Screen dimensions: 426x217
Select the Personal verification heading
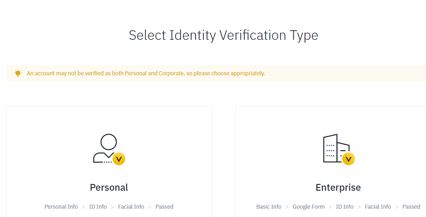tap(109, 188)
